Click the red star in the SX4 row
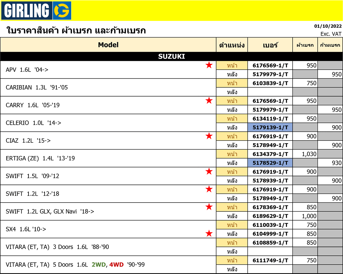The image size is (343, 274). click(209, 233)
